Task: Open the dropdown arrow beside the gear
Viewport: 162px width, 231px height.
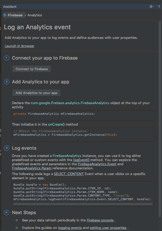Action: click(x=154, y=7)
